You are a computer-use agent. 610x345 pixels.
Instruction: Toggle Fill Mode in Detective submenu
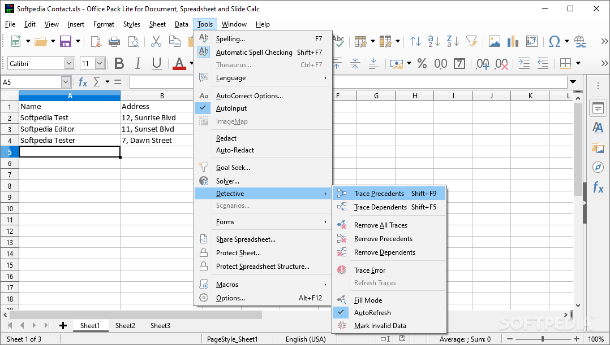(389, 300)
